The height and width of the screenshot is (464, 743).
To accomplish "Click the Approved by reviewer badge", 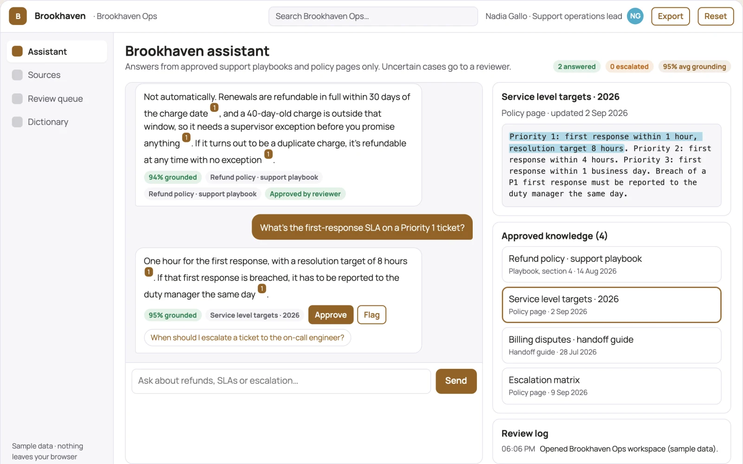I will (x=305, y=194).
